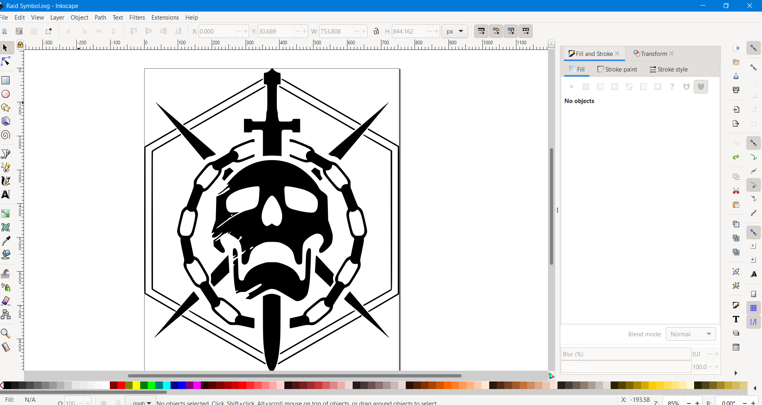The height and width of the screenshot is (405, 762).
Task: Toggle the layer visibility indicator in status bar
Action: pos(104,402)
